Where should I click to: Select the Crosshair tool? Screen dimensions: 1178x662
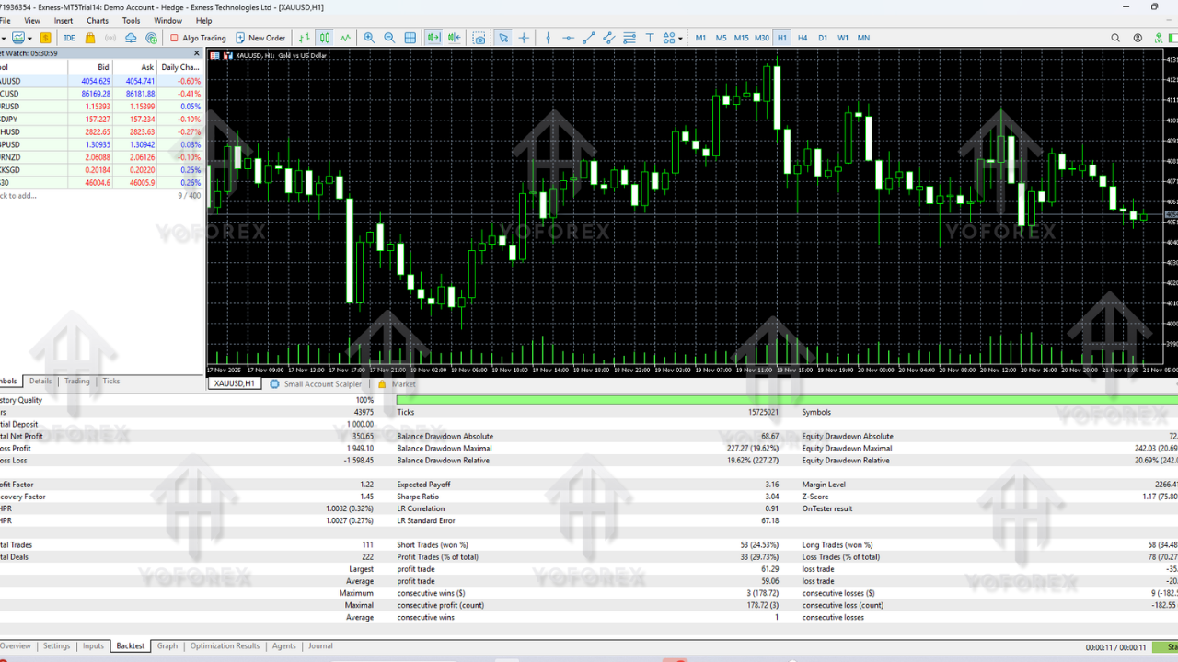[x=525, y=38]
